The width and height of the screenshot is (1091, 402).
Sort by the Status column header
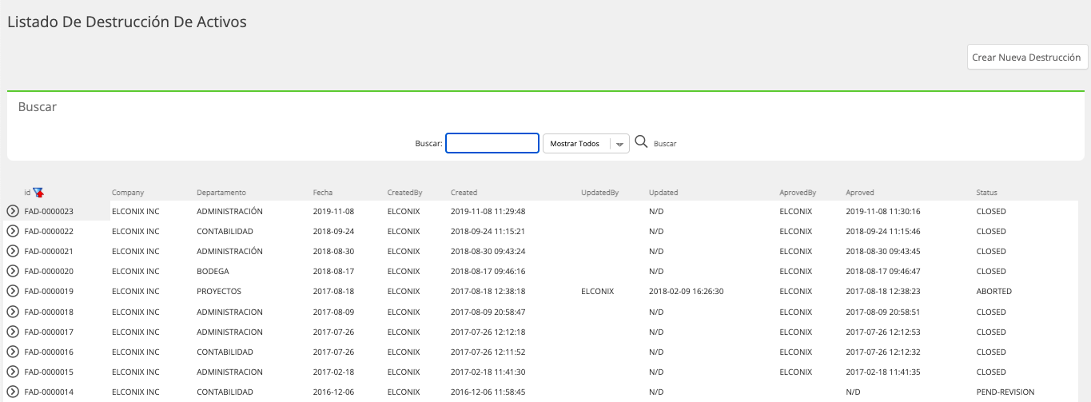(986, 193)
